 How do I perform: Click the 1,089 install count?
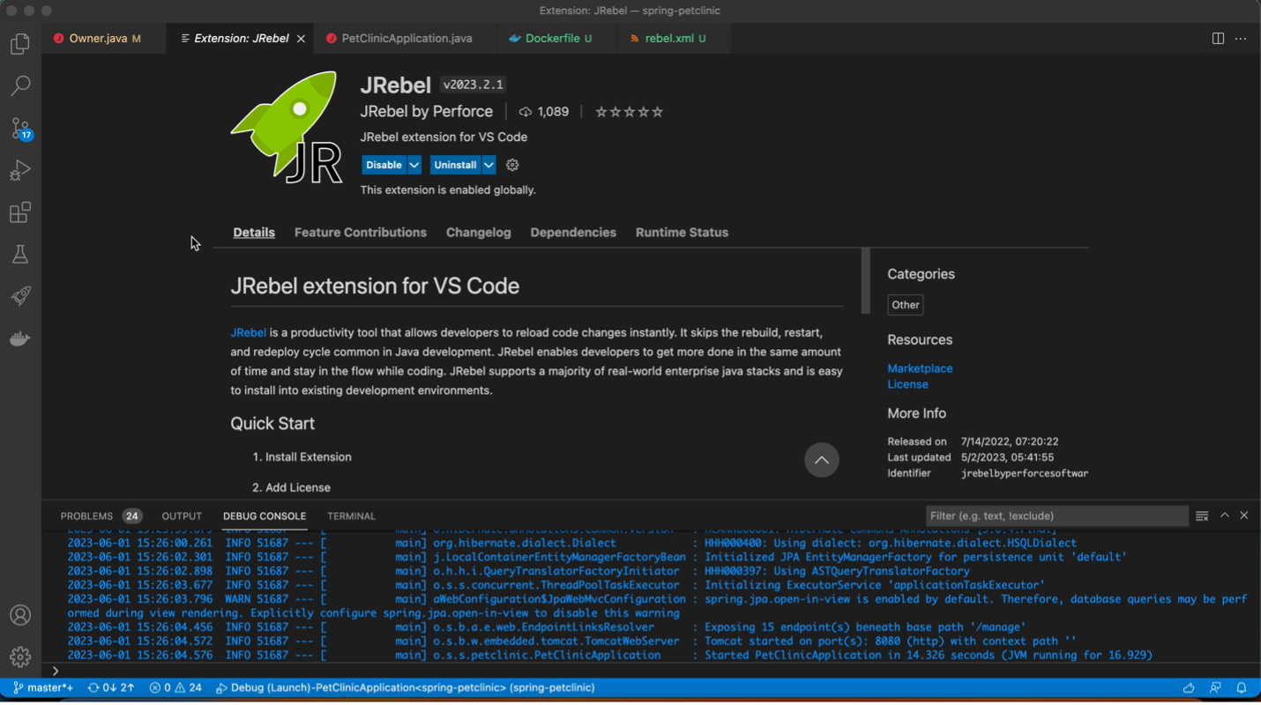544,112
